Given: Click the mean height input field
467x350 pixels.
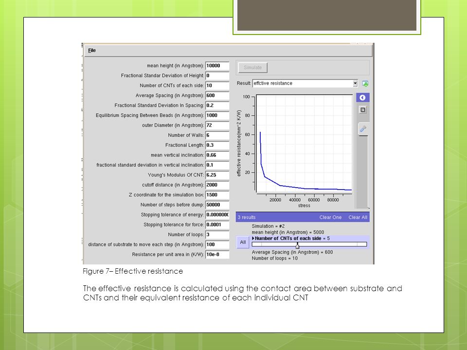Looking at the screenshot, I should [217, 66].
